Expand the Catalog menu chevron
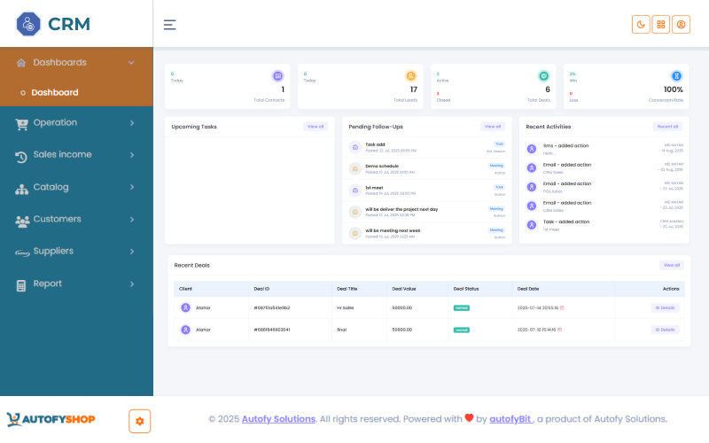The width and height of the screenshot is (709, 443). tap(132, 187)
